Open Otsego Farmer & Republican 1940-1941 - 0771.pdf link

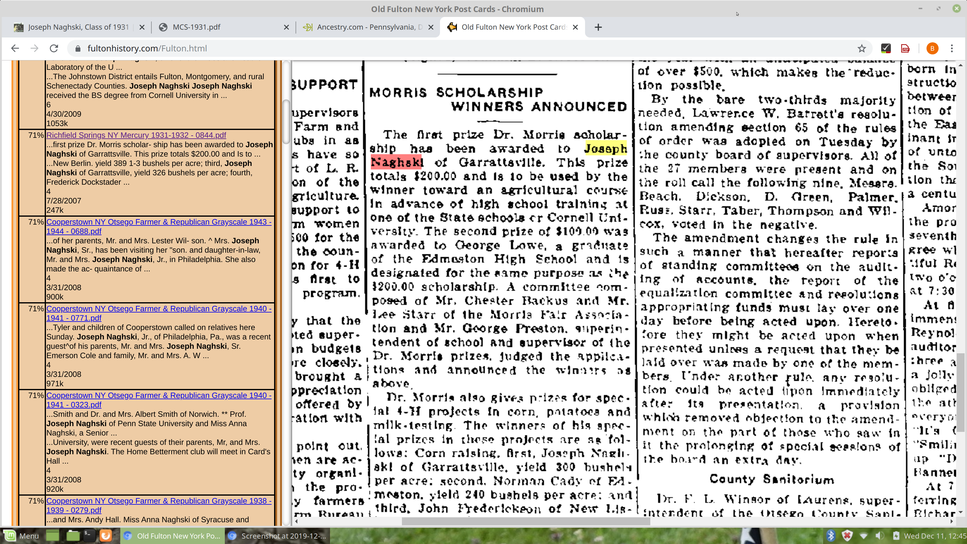pyautogui.click(x=159, y=313)
